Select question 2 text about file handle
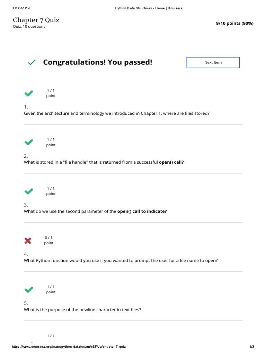 (104, 162)
